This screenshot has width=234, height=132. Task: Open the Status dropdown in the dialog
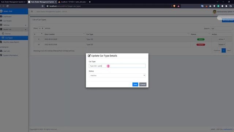[117, 76]
